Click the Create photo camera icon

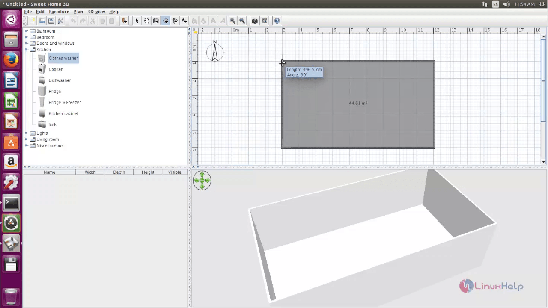255,21
